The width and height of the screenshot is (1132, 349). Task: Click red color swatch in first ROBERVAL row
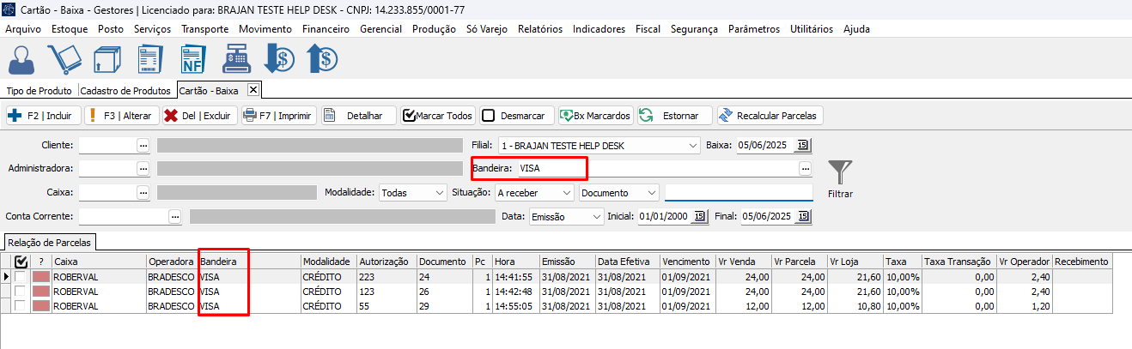pos(41,277)
